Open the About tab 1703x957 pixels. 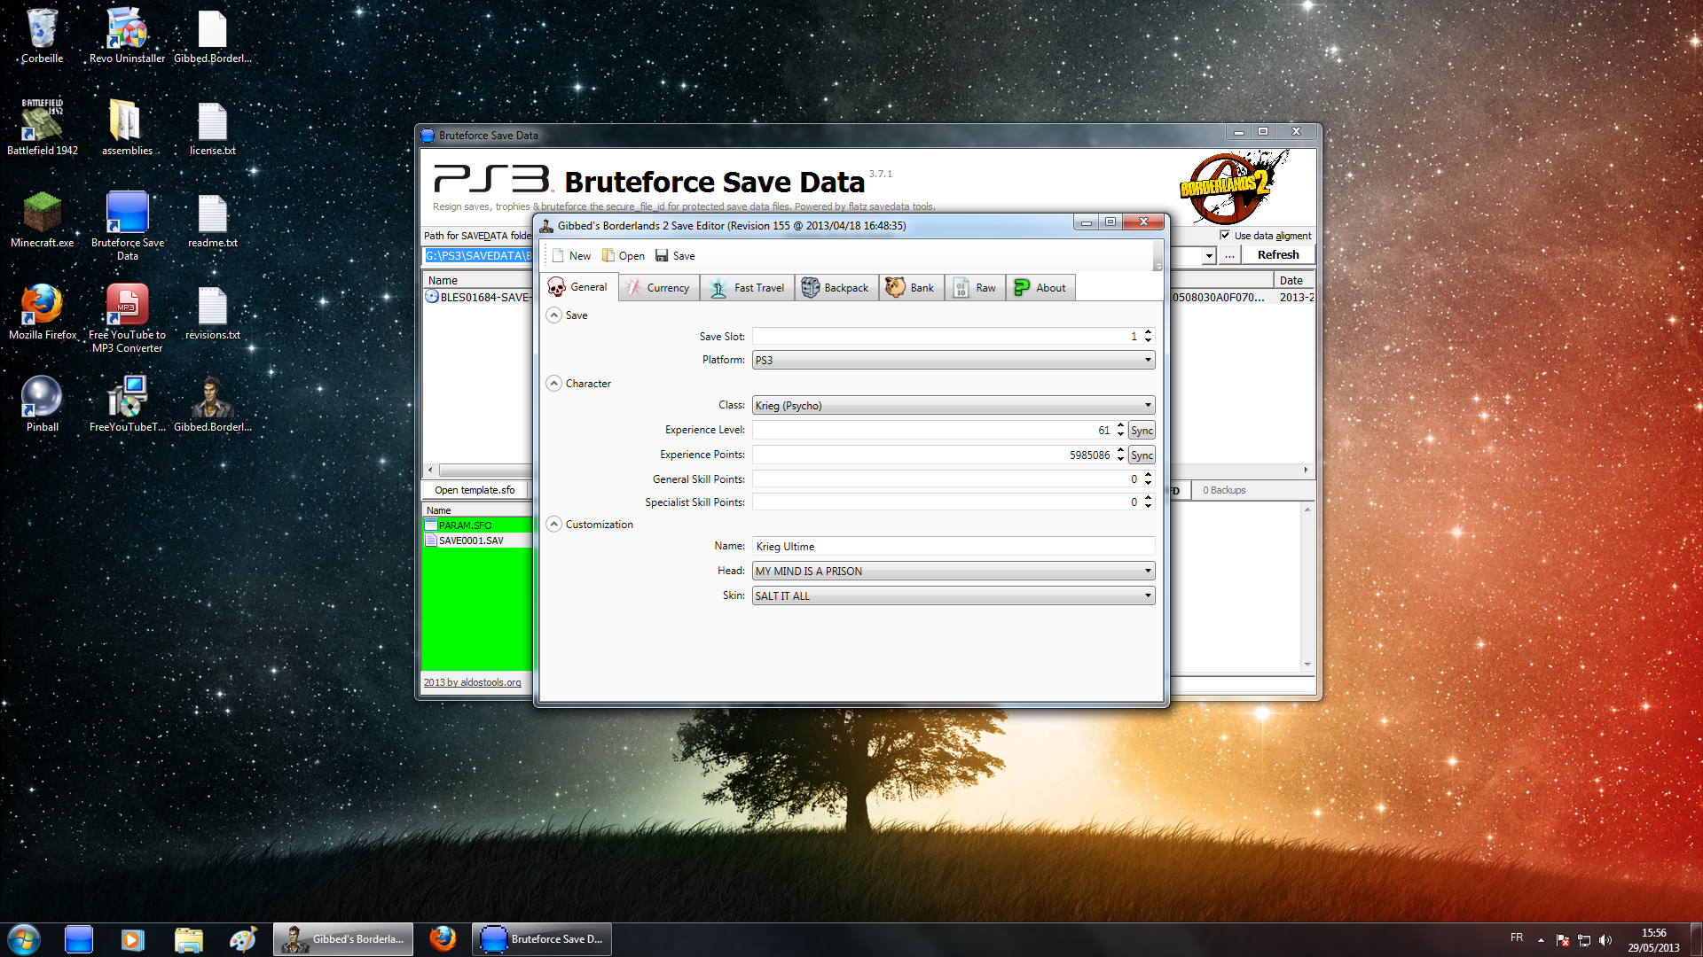click(x=1040, y=288)
